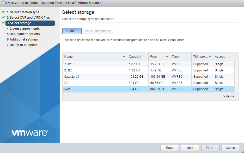Viewport: 244px width, 153px height.
Task: Click the Next button
Action: [190, 148]
